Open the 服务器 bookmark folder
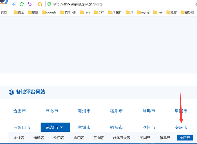This screenshot has width=197, height=144. point(187,12)
